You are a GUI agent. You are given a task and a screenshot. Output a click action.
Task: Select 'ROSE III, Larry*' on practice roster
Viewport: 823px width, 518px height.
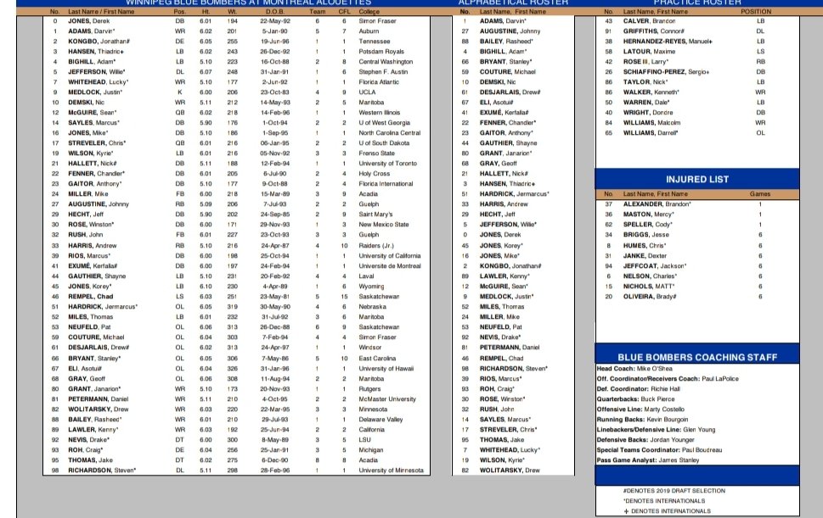point(646,62)
